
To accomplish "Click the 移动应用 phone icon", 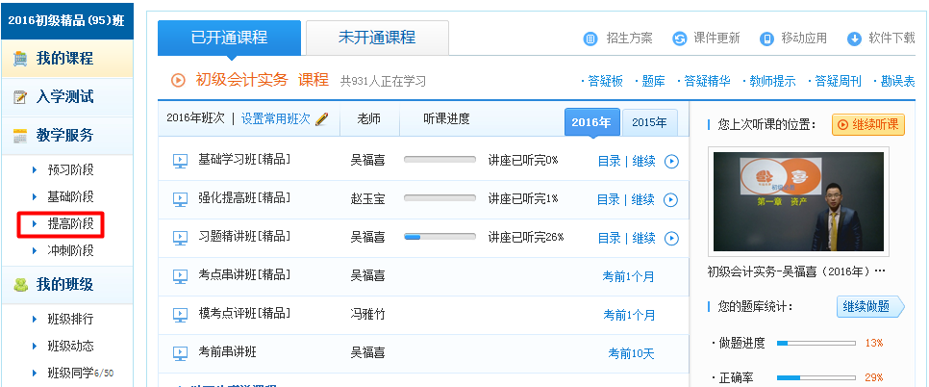I will coord(766,39).
